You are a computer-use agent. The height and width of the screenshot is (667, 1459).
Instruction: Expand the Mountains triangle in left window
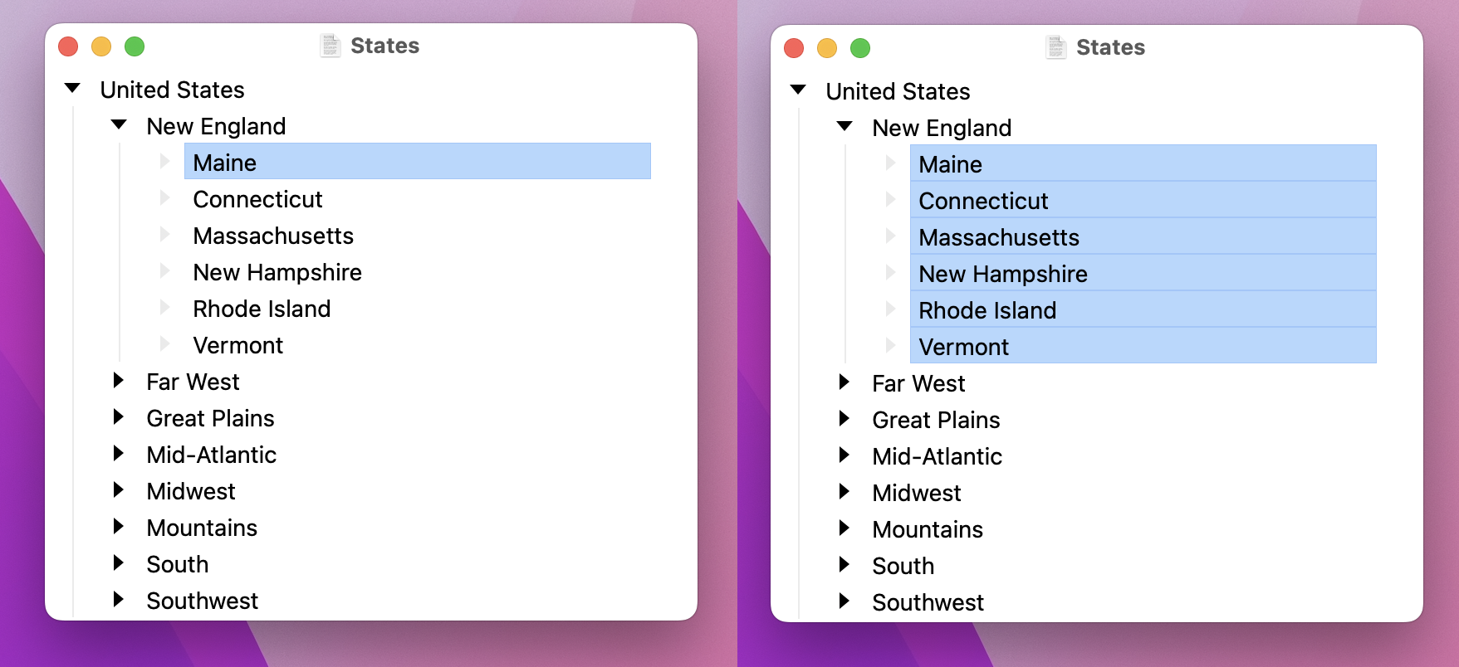tap(119, 527)
